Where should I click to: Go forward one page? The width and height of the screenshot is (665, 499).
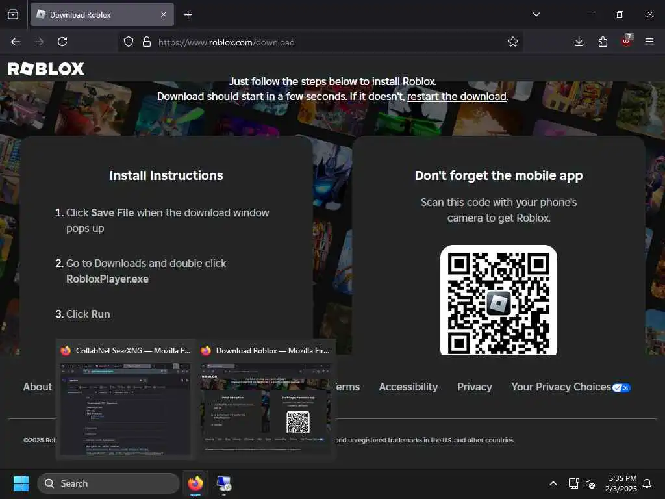point(38,42)
